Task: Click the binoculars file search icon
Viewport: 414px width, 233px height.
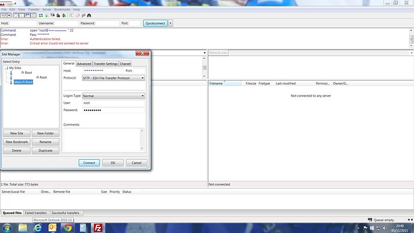Action: click(x=89, y=16)
